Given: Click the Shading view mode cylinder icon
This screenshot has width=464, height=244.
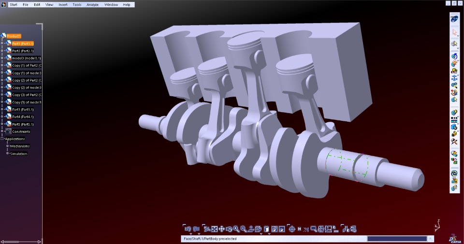Looking at the screenshot, I should tap(266, 229).
